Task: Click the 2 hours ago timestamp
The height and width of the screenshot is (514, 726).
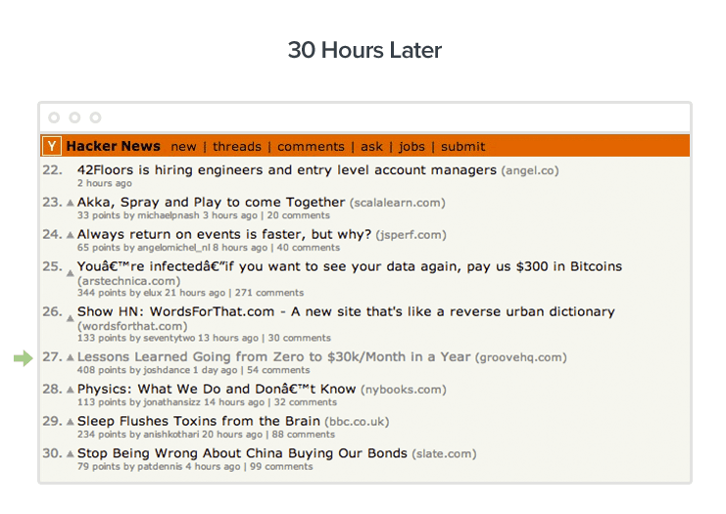Action: [105, 184]
